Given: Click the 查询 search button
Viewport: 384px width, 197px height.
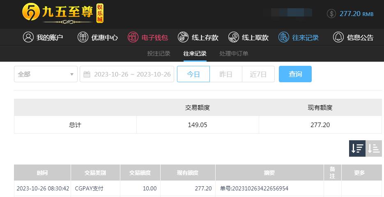Looking at the screenshot, I should pyautogui.click(x=295, y=74).
